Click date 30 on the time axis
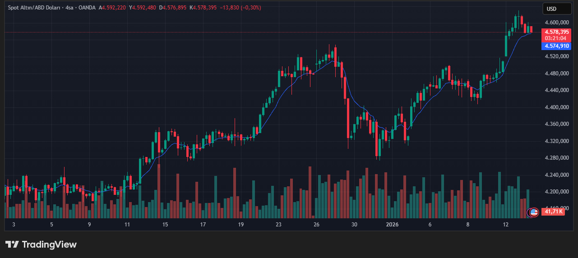 pos(355,225)
